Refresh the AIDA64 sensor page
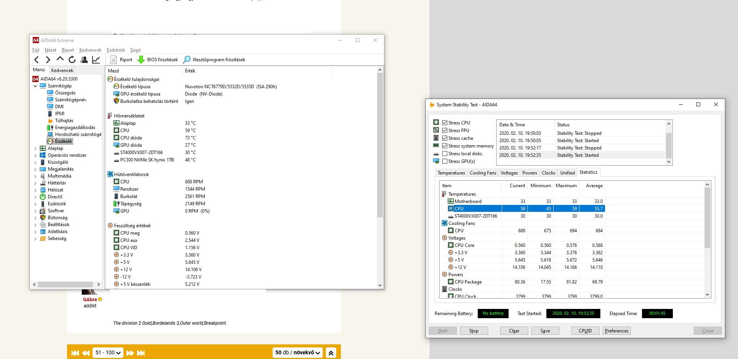This screenshot has height=359, width=738. pos(72,60)
